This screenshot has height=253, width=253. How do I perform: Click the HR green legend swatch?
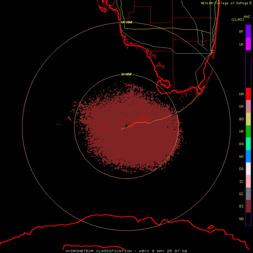pyautogui.click(x=248, y=132)
